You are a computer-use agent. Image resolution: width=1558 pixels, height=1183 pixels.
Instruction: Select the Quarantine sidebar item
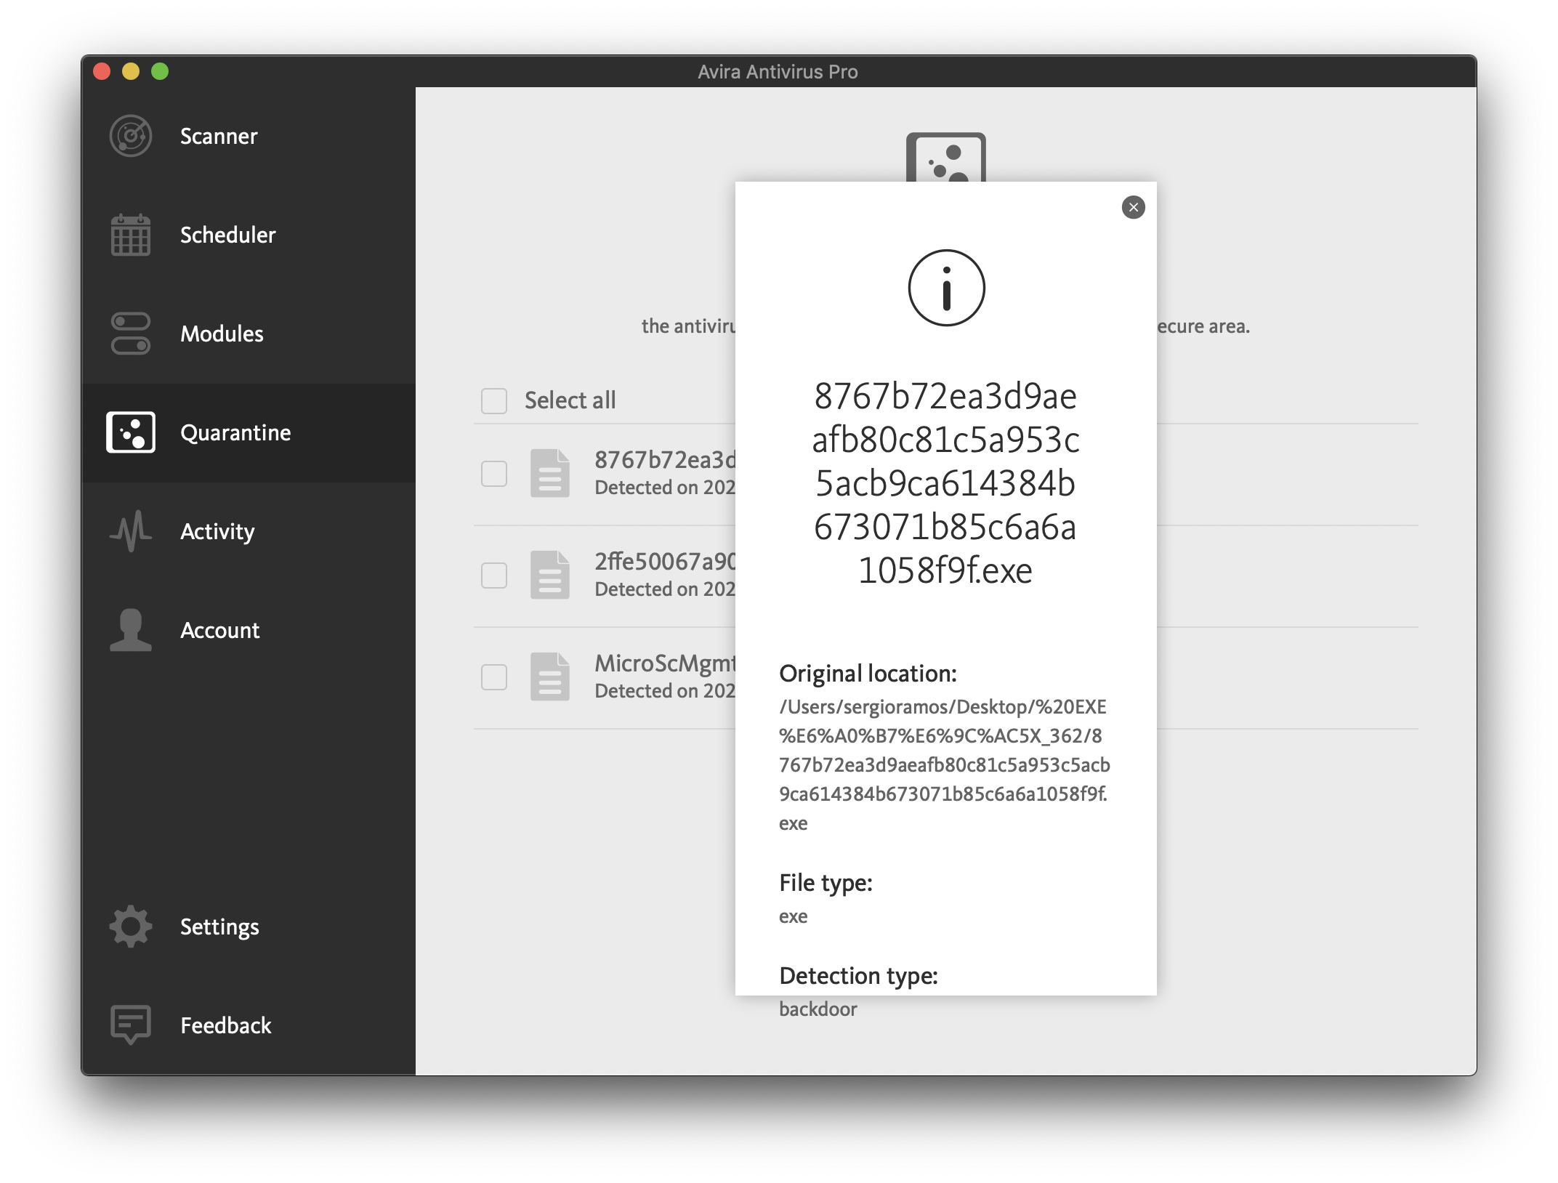[x=249, y=432]
